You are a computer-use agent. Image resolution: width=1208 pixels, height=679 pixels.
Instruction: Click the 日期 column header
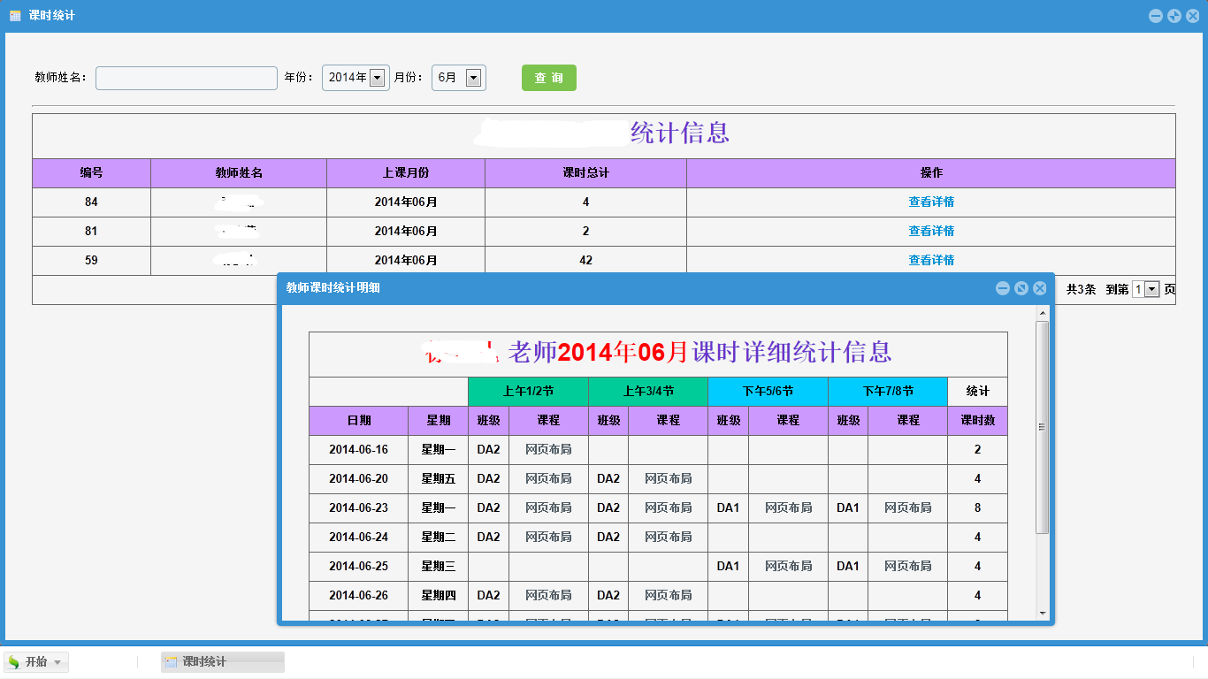point(359,421)
